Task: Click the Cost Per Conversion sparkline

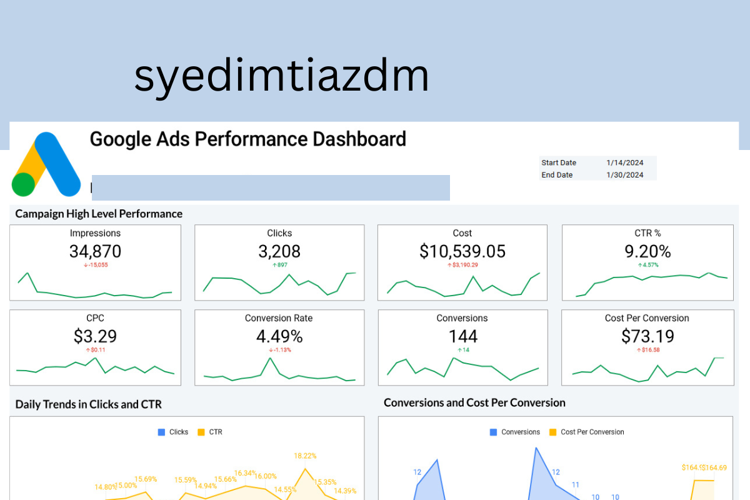Action: pyautogui.click(x=647, y=369)
